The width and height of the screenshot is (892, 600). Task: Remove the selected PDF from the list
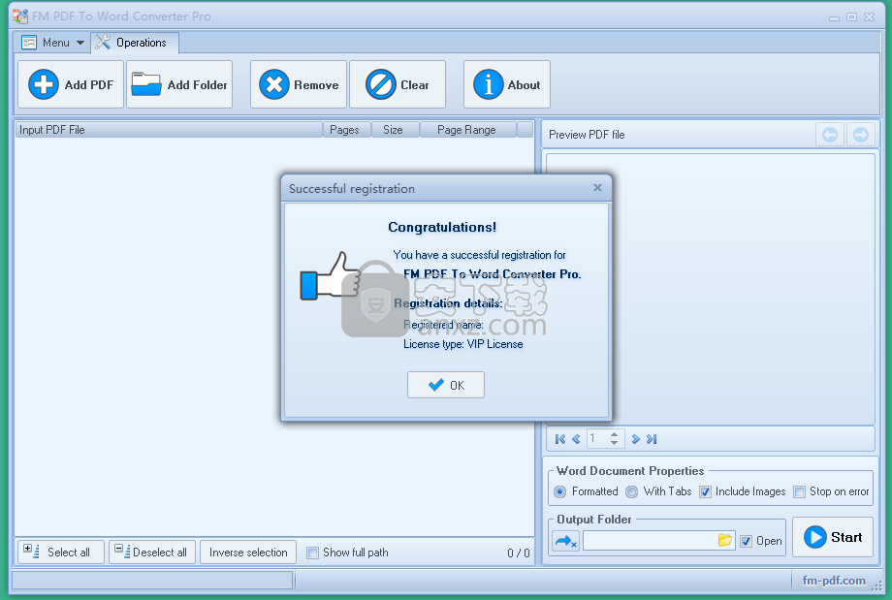coord(299,84)
